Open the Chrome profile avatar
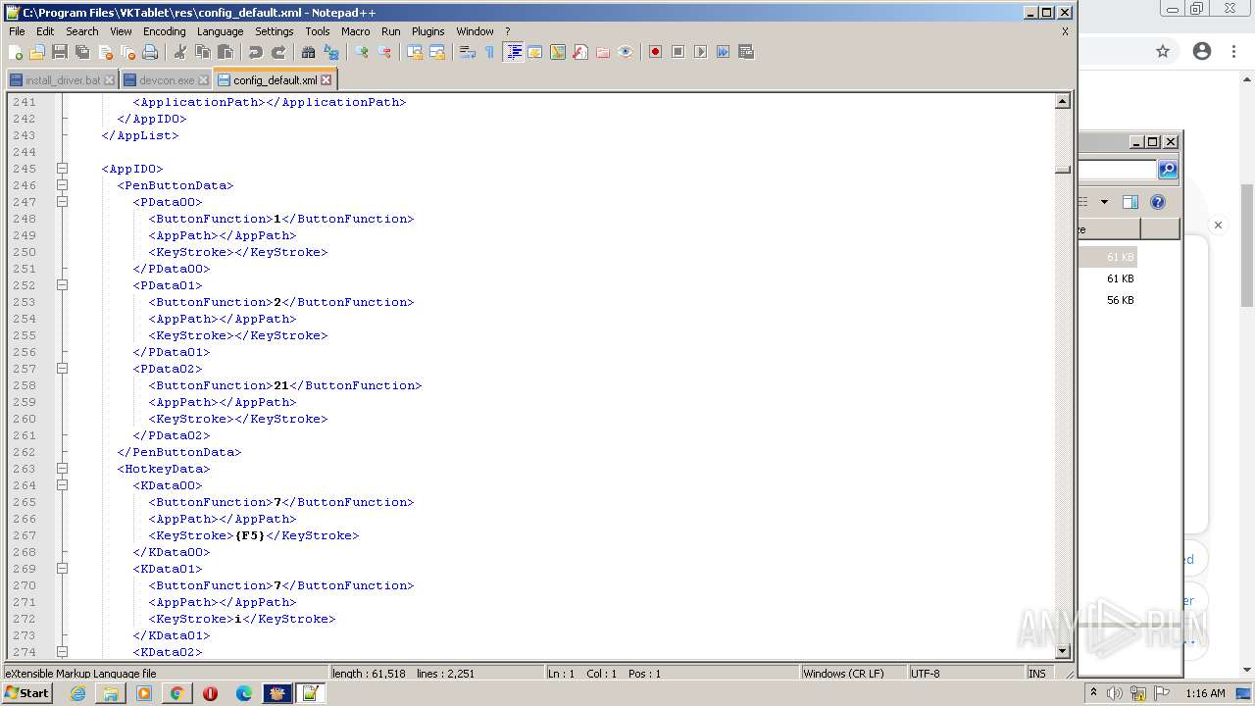 pyautogui.click(x=1202, y=52)
